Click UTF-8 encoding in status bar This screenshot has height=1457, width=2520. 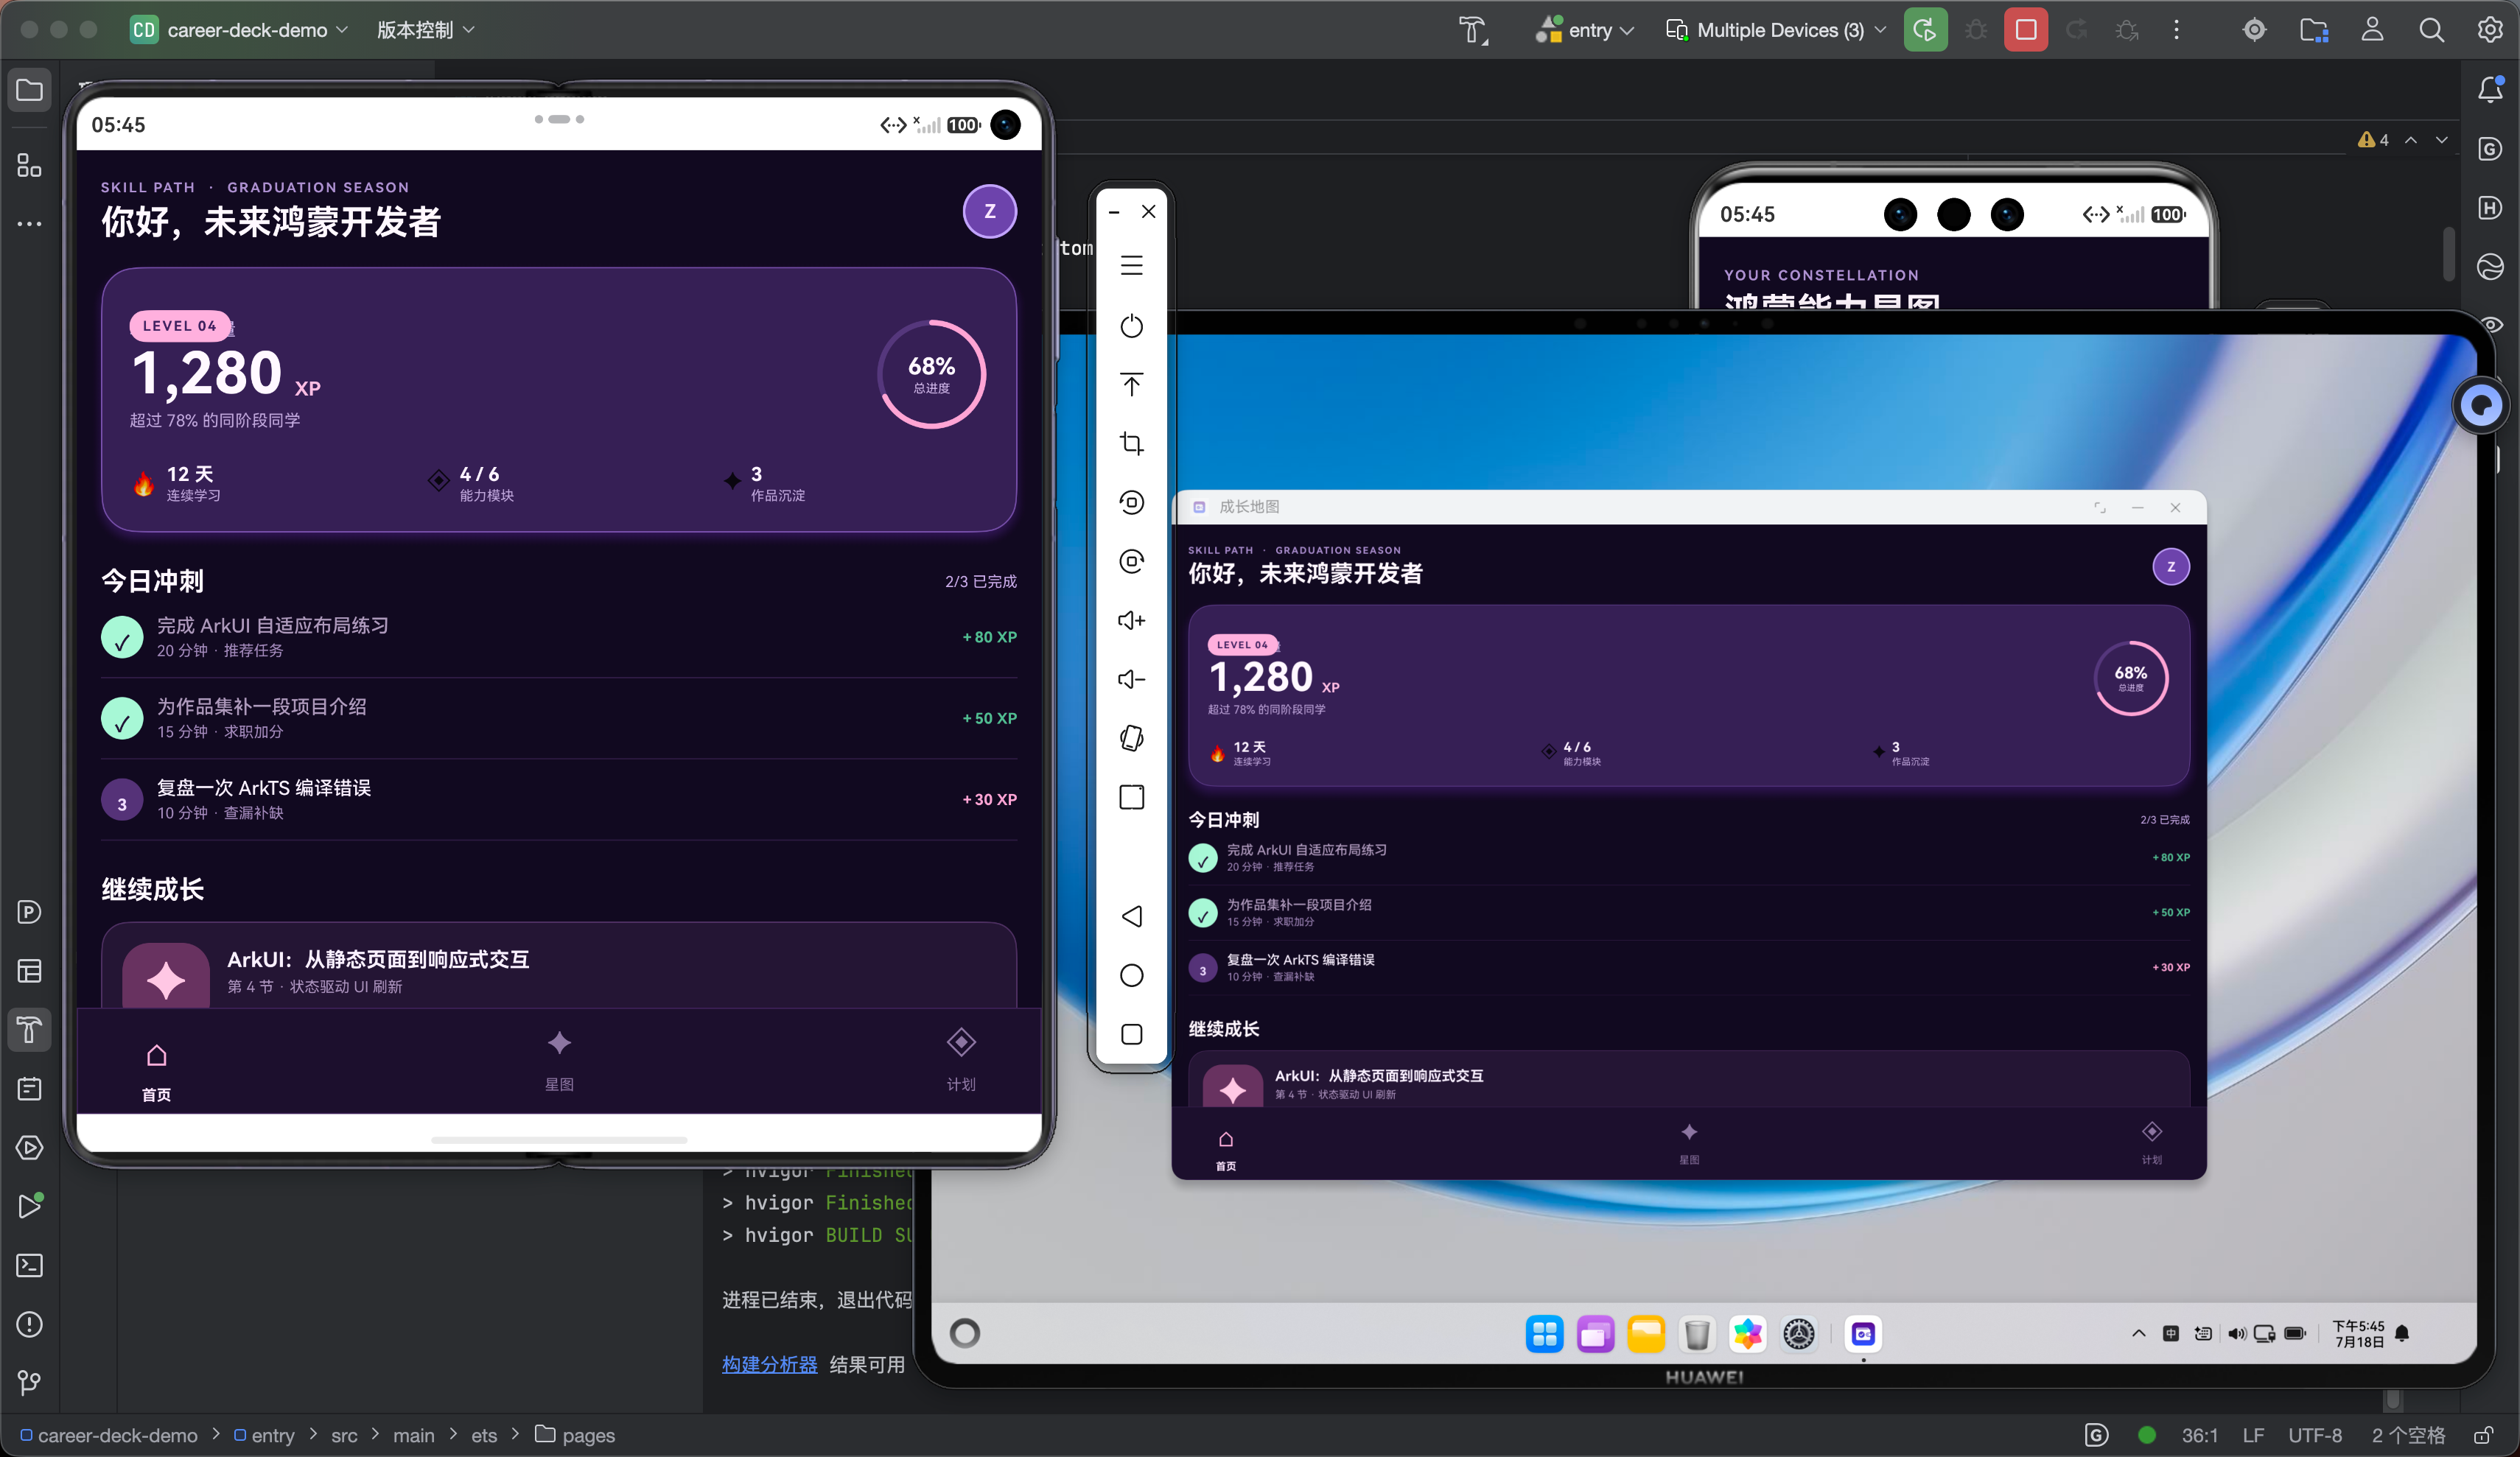pos(2315,1435)
